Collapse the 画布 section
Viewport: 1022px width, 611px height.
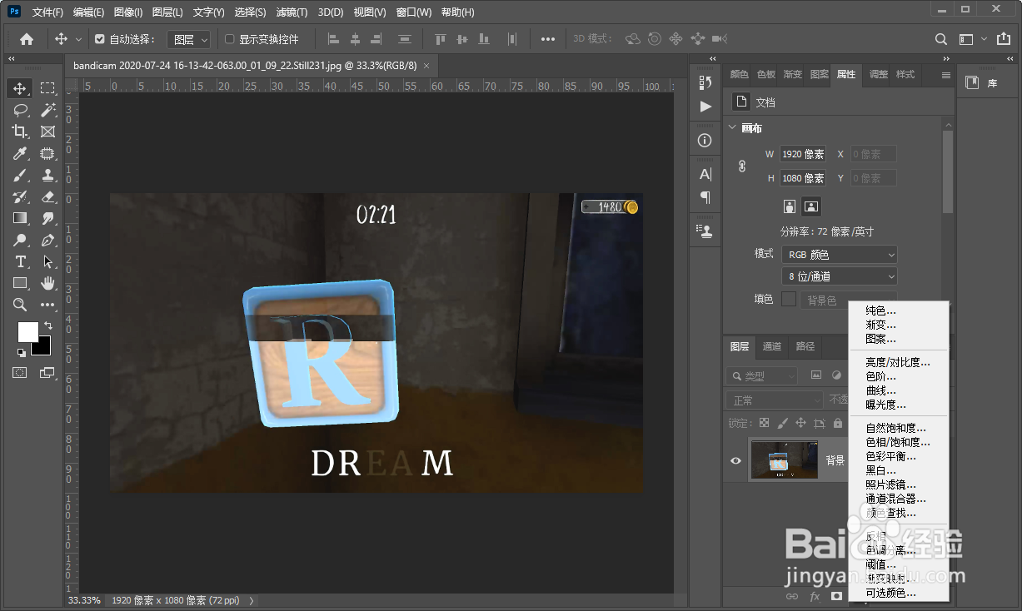(x=732, y=128)
